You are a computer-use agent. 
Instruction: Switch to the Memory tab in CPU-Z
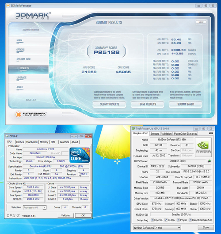click(x=44, y=142)
